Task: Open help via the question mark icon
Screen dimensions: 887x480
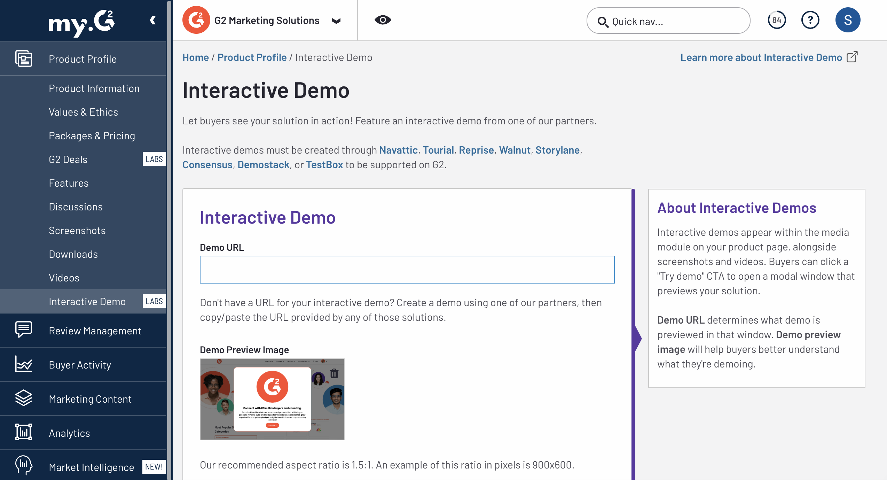Action: [x=810, y=20]
